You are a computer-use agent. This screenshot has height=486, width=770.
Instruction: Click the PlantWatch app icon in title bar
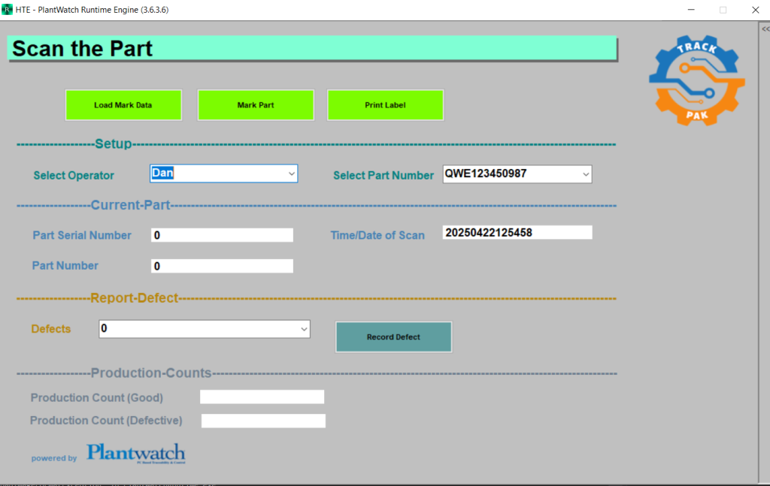point(7,9)
